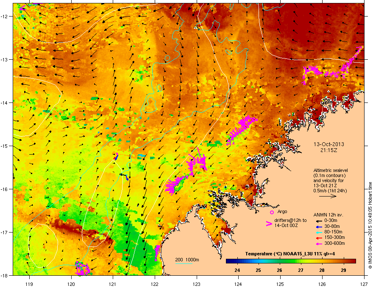Click colorbar tick label 28
The image size is (373, 288).
point(322,270)
